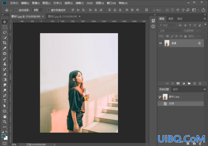
Task: Click the foreground color swatch
Action: [4, 136]
